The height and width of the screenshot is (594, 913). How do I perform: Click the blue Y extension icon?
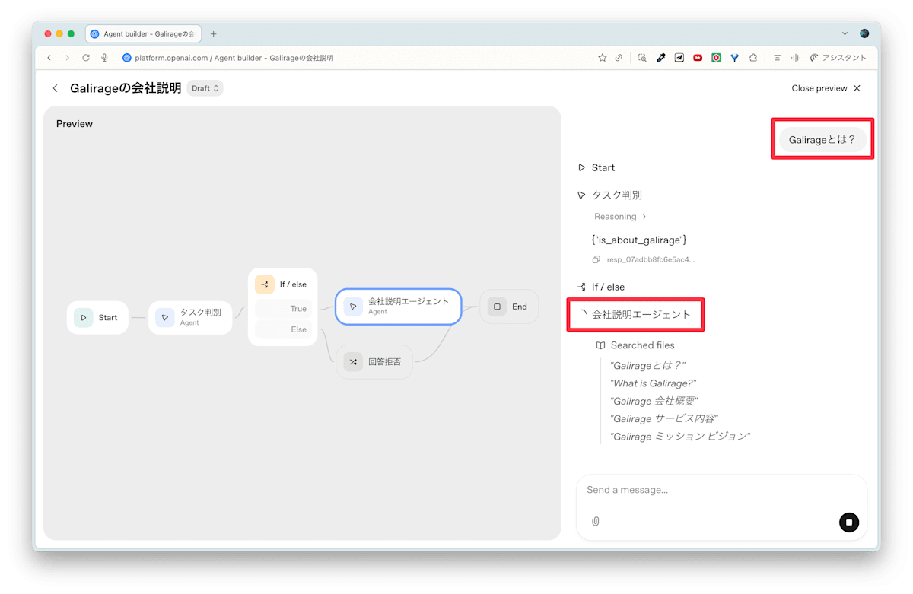coord(734,58)
